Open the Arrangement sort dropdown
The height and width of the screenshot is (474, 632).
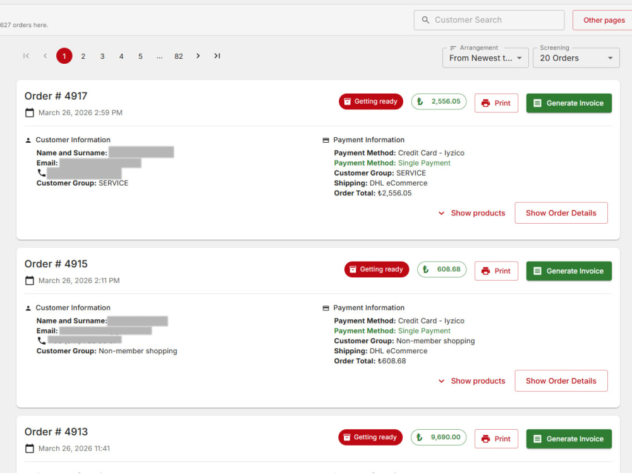(x=485, y=58)
